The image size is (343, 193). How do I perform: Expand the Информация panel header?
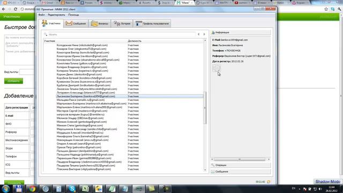[241, 32]
